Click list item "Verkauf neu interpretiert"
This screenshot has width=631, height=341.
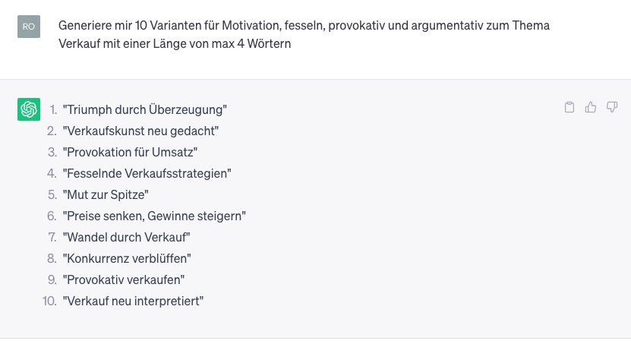pyautogui.click(x=133, y=302)
